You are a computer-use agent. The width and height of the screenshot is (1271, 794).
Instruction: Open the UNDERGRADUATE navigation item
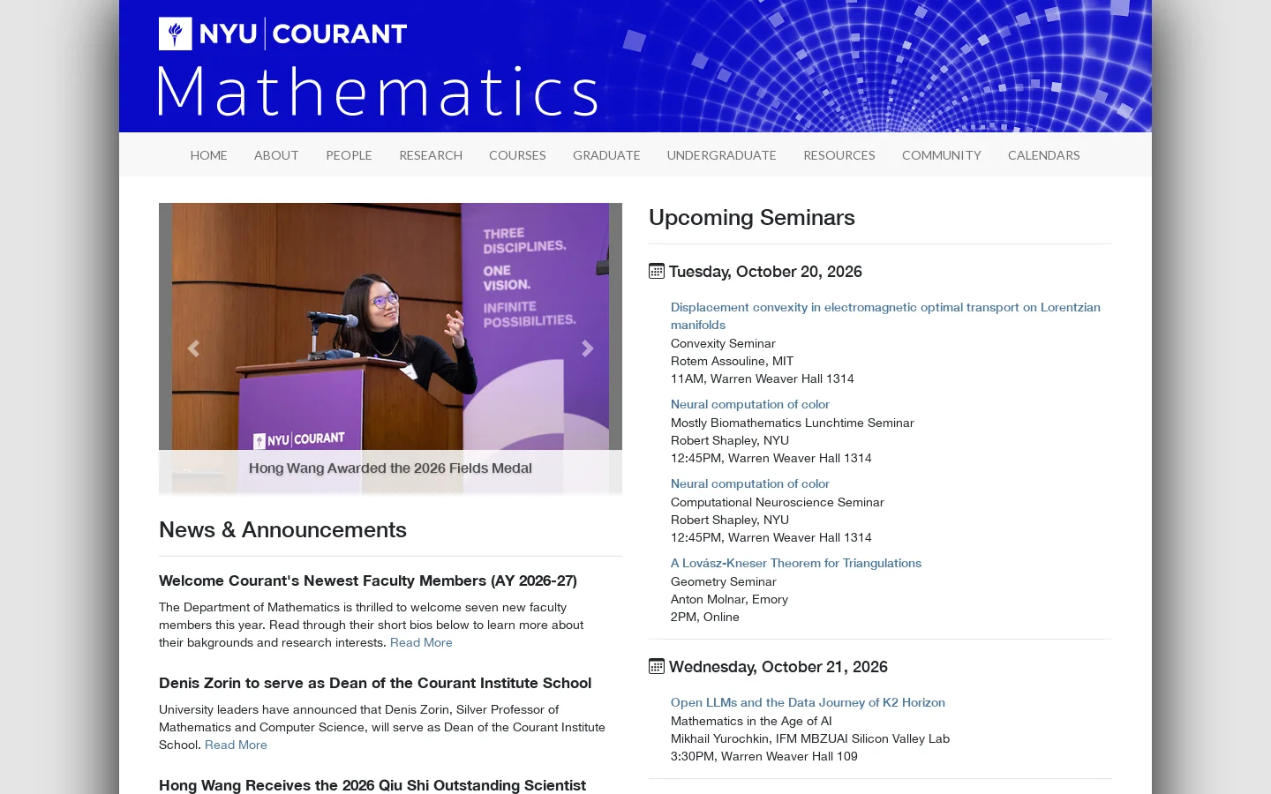point(722,155)
